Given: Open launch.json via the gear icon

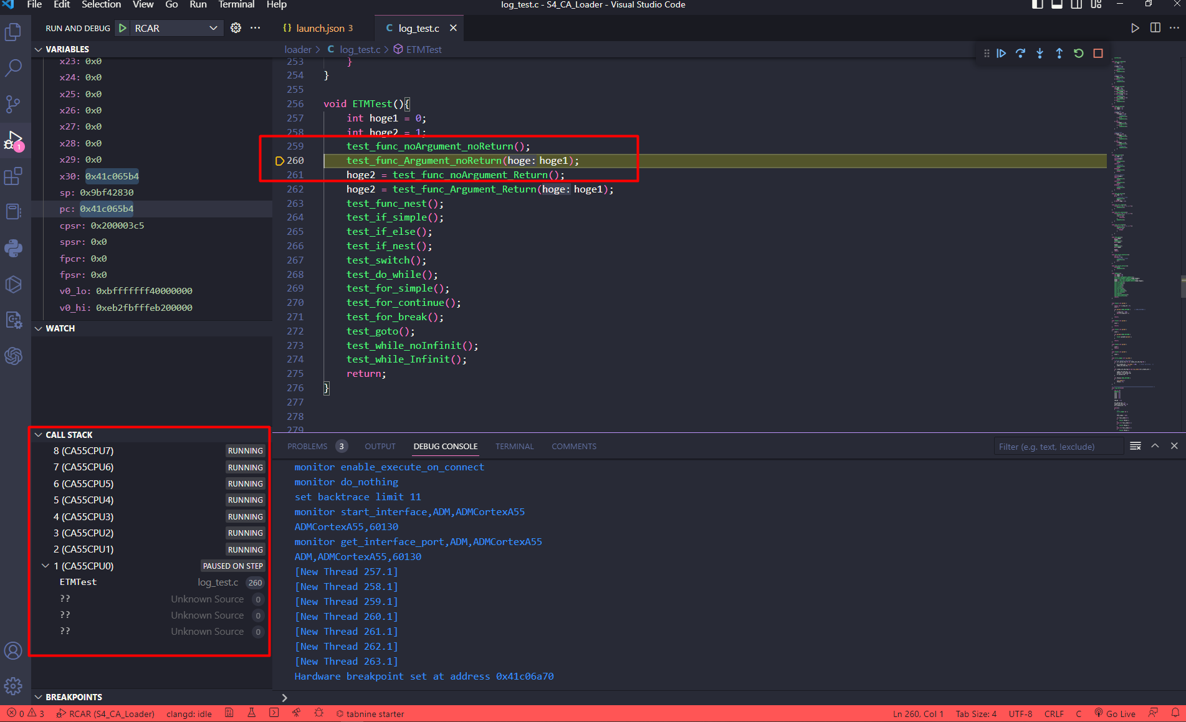Looking at the screenshot, I should (x=236, y=28).
